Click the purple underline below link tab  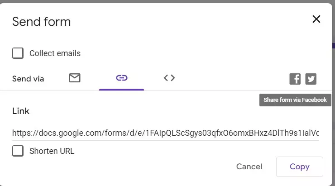click(122, 90)
